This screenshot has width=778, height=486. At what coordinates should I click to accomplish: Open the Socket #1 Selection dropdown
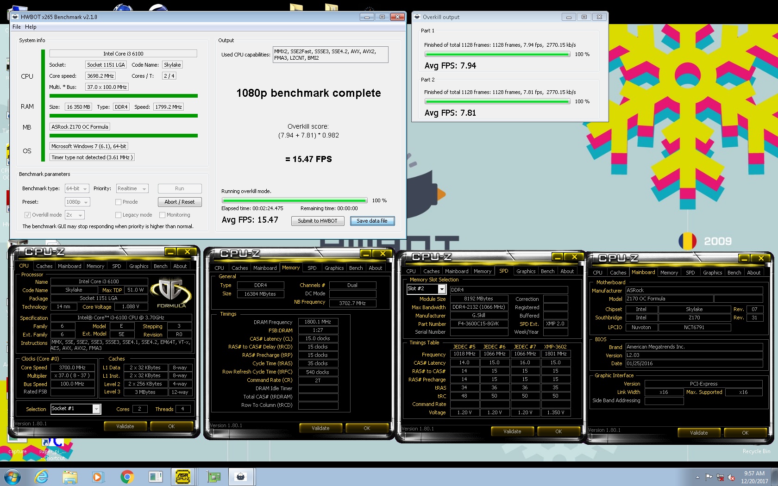(75, 409)
